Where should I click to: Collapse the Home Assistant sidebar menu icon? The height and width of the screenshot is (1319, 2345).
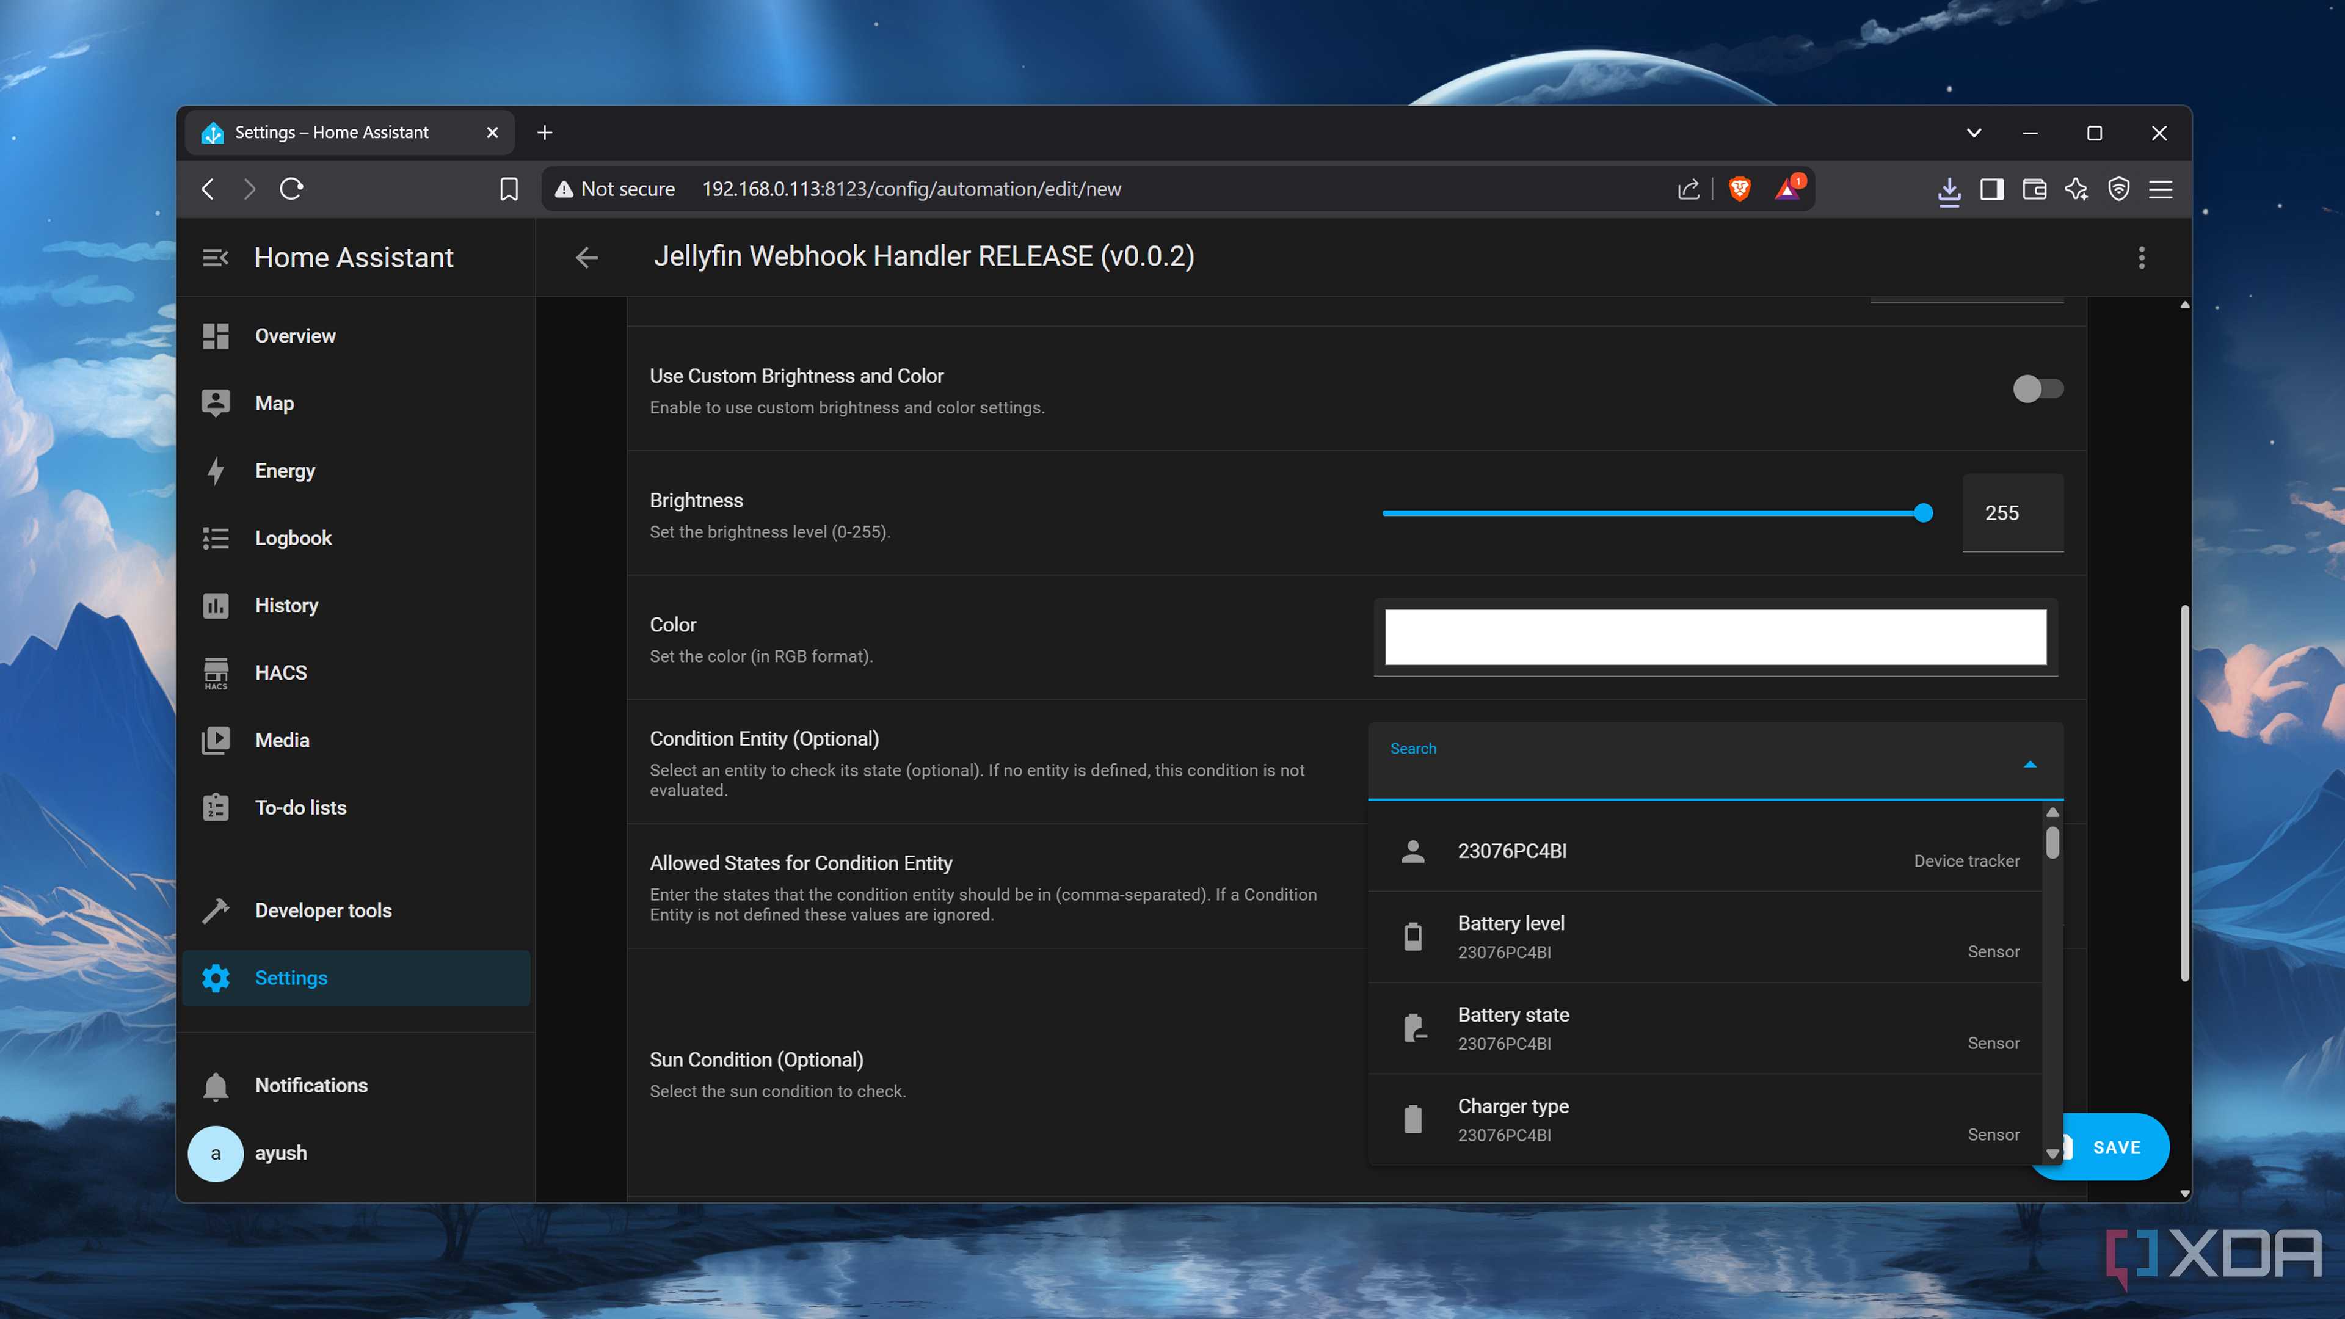[215, 258]
